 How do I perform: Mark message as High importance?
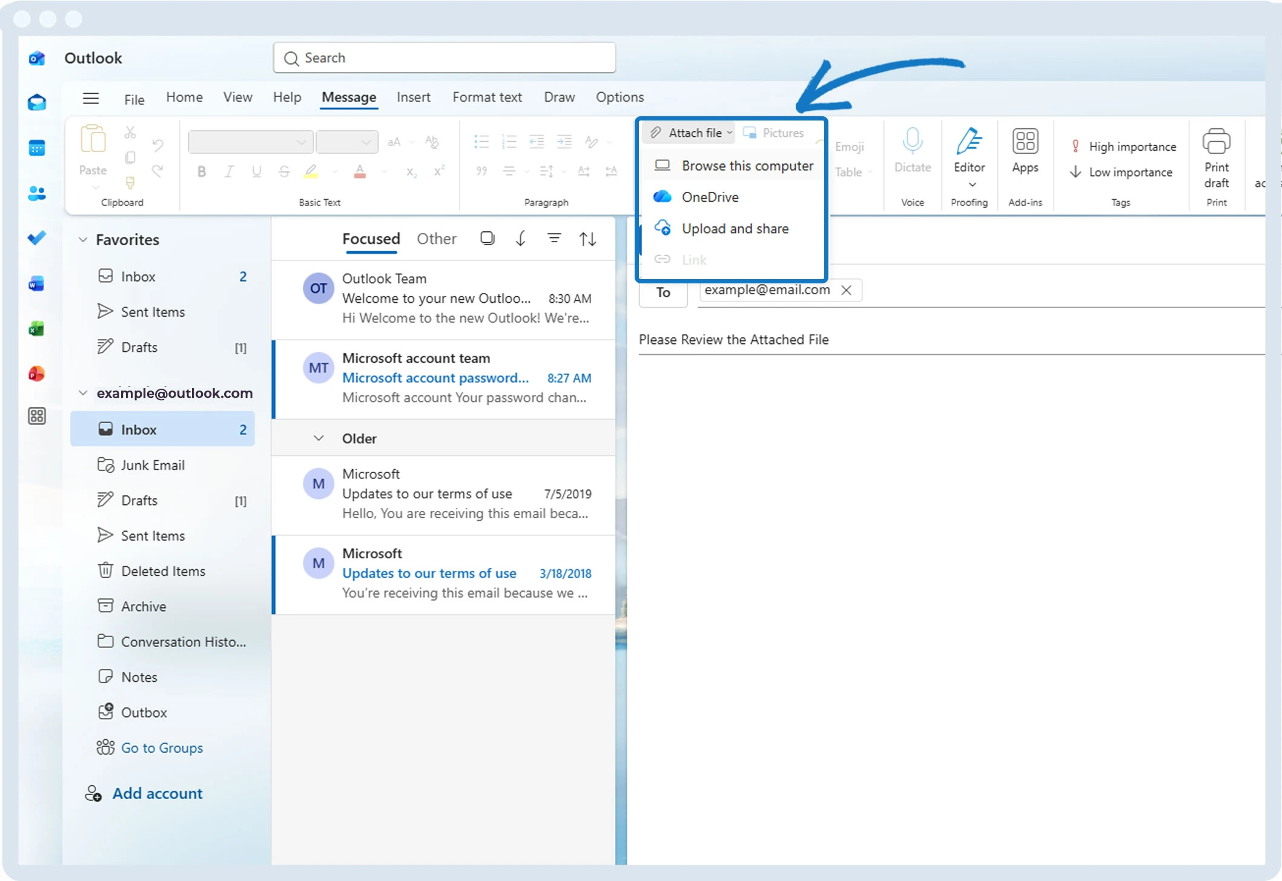(1124, 147)
